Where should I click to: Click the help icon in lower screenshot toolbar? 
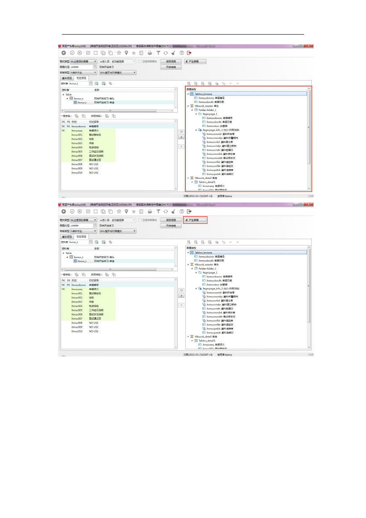click(182, 211)
